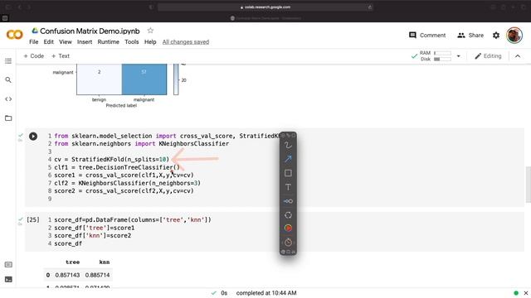Viewport: 531px width, 298px height.
Task: Click the malignant-malignant confusion matrix cell
Action: [144, 79]
